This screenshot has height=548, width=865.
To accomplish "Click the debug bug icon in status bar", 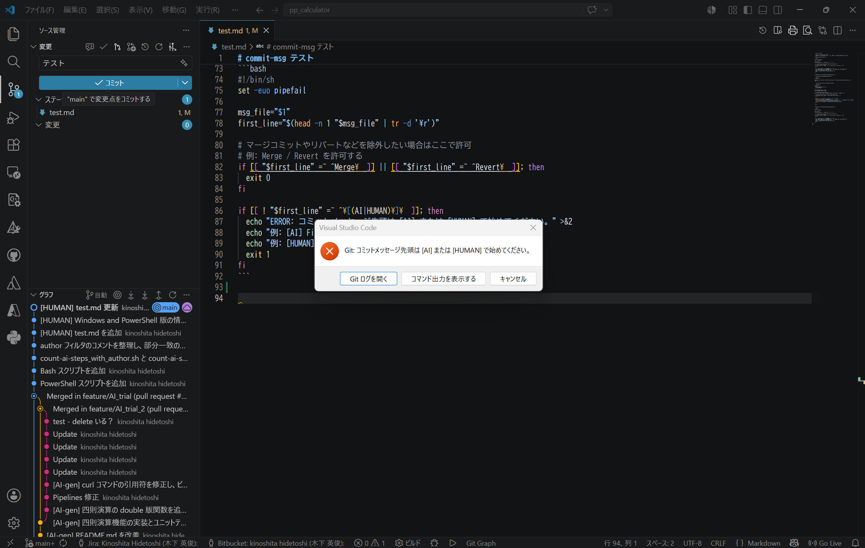I will tap(434, 543).
